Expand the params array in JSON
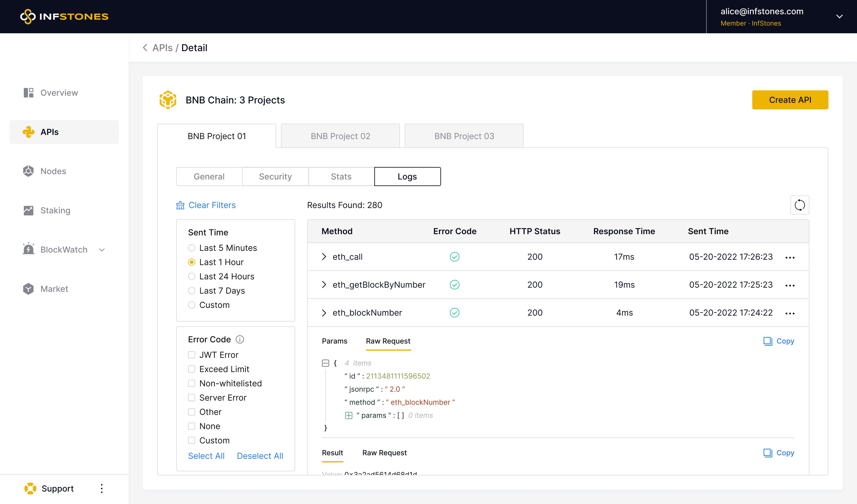This screenshot has height=504, width=857. [348, 415]
